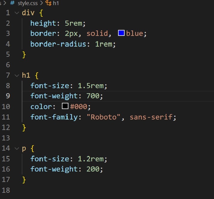
Task: Click the CSS hash file icon in breadcrumb
Action: pyautogui.click(x=13, y=3)
